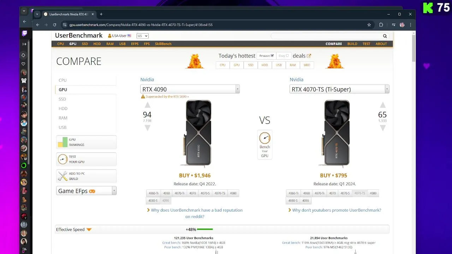Expand the left sidebar arrow icon
Screen dimensions: 452x254
coord(24,44)
